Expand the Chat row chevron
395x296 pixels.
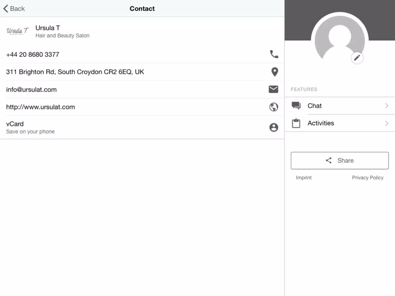click(x=387, y=106)
